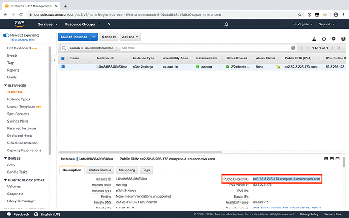Open EC2 Dashboard in the sidebar
The width and height of the screenshot is (349, 218).
click(19, 48)
